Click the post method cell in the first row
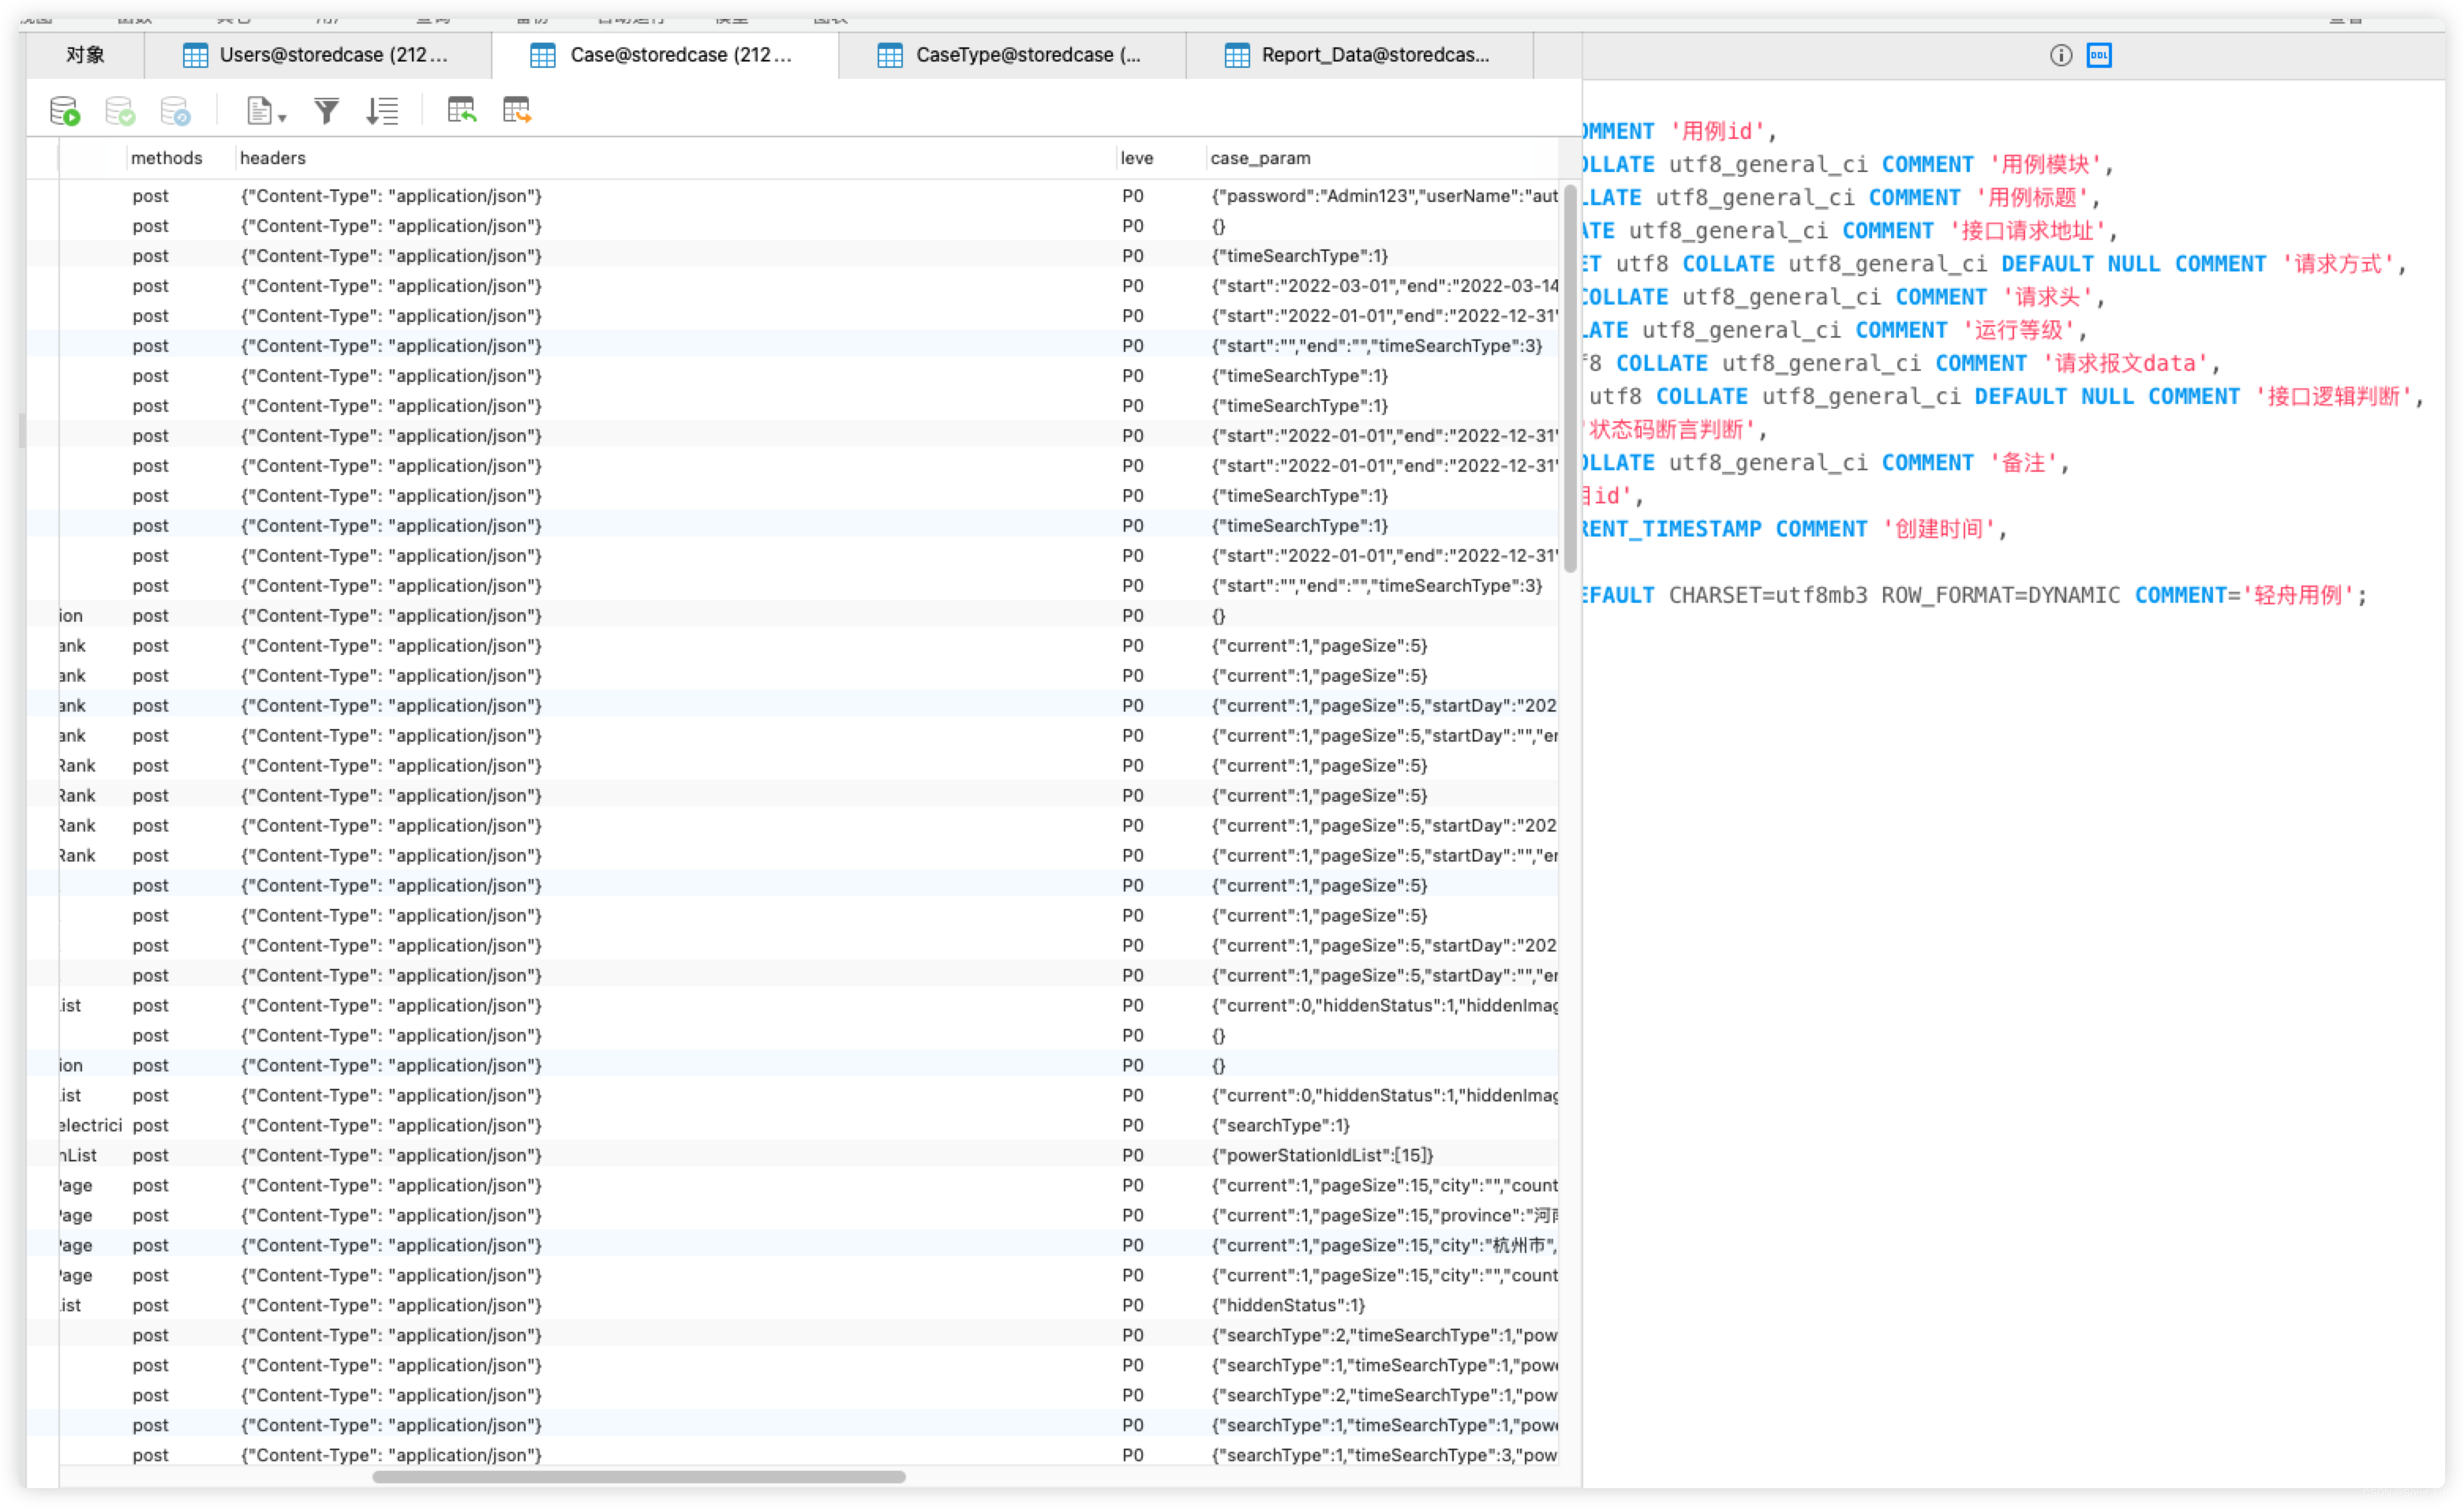Screen dimensions: 2464x1507 click(x=179, y=196)
